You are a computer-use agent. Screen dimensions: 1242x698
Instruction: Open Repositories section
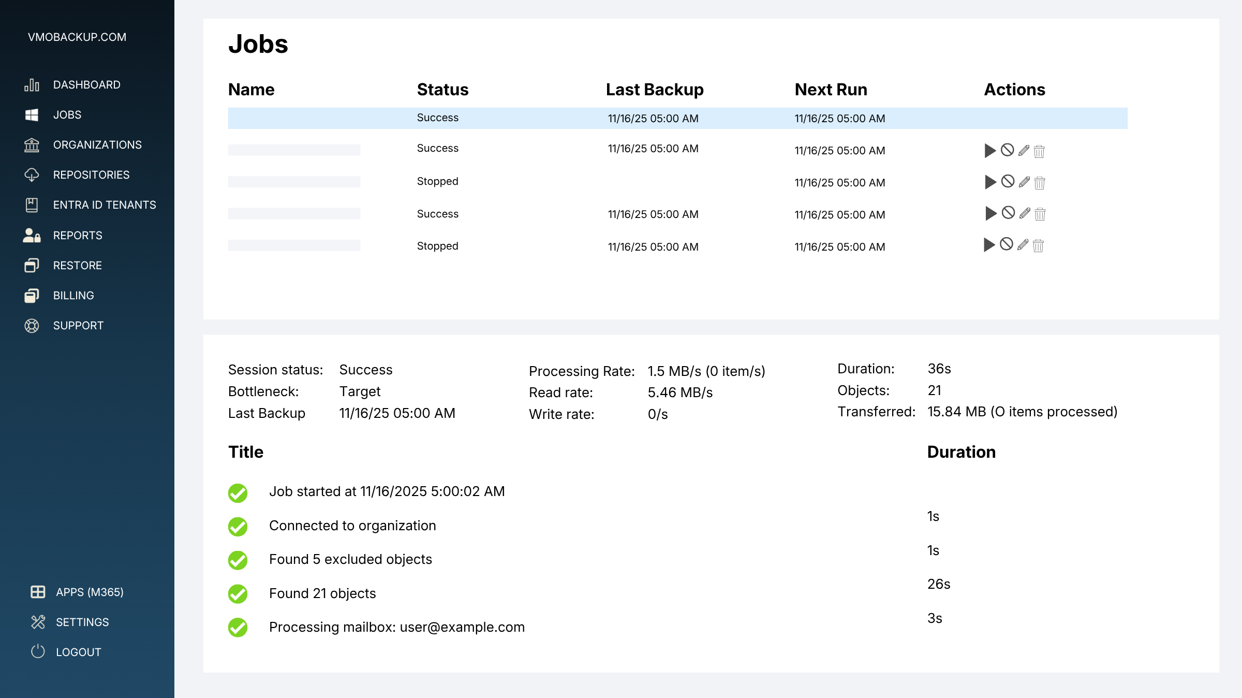[91, 175]
